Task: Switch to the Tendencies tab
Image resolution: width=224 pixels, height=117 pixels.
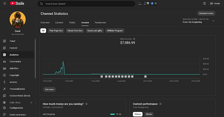Action: pos(100,23)
